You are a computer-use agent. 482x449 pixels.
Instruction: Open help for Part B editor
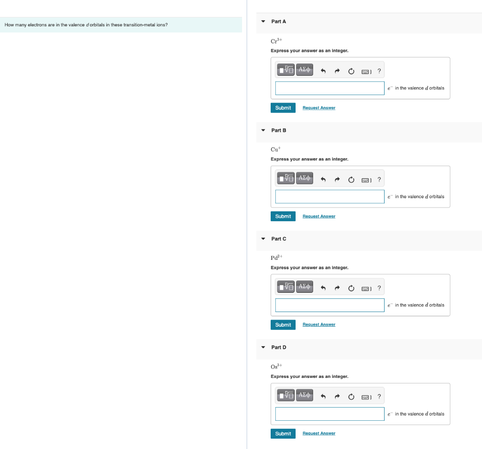tap(379, 179)
